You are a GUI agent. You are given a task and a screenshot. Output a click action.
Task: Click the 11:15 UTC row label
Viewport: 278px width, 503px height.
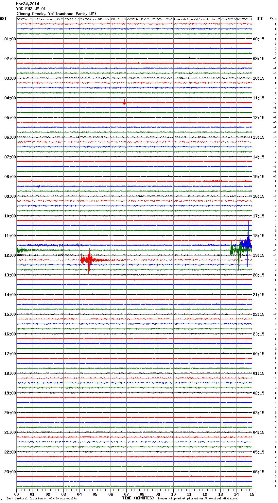pyautogui.click(x=259, y=98)
